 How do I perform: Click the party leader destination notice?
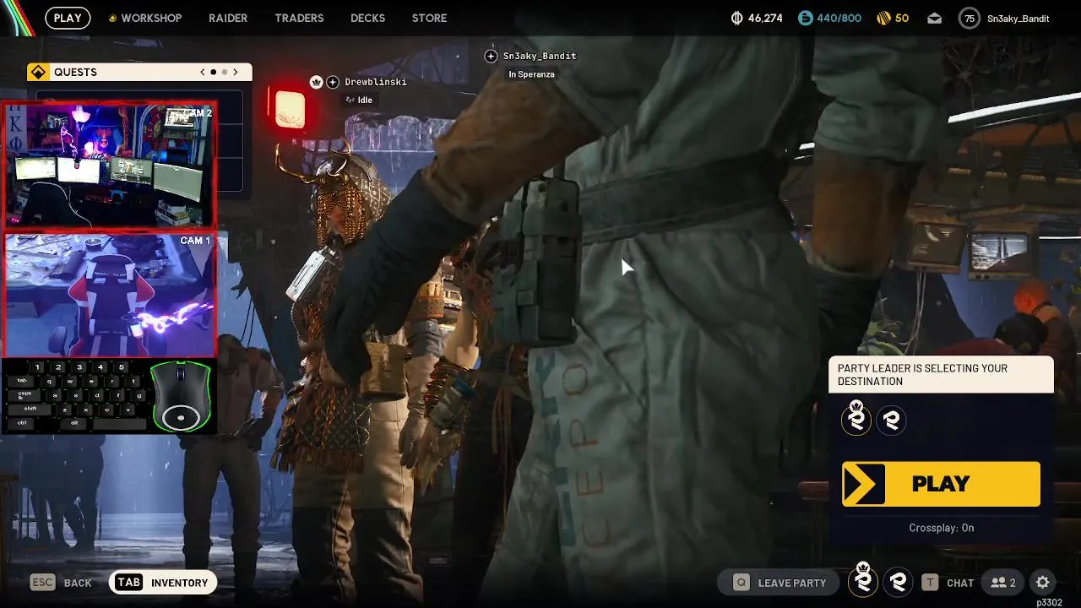941,375
